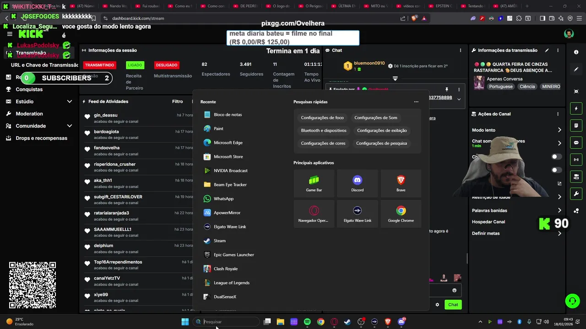Open external link icon in Ações do Canal
This screenshot has width=586, height=329.
(559, 184)
